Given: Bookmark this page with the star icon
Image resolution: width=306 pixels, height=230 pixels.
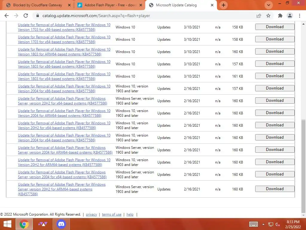Looking at the screenshot, I should [268, 16].
